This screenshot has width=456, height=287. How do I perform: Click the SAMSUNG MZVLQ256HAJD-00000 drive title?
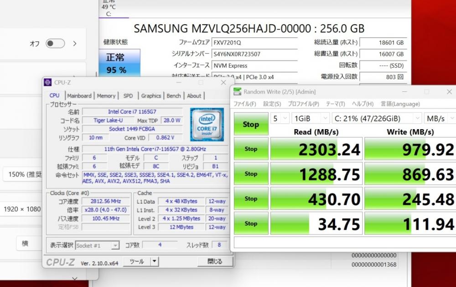pyautogui.click(x=249, y=29)
